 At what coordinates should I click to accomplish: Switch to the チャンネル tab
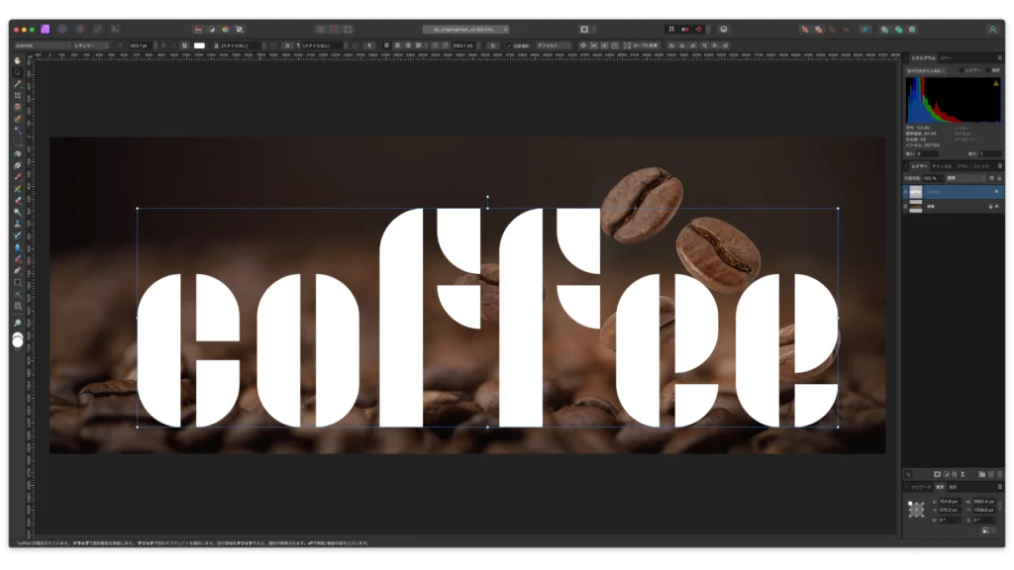click(x=941, y=166)
